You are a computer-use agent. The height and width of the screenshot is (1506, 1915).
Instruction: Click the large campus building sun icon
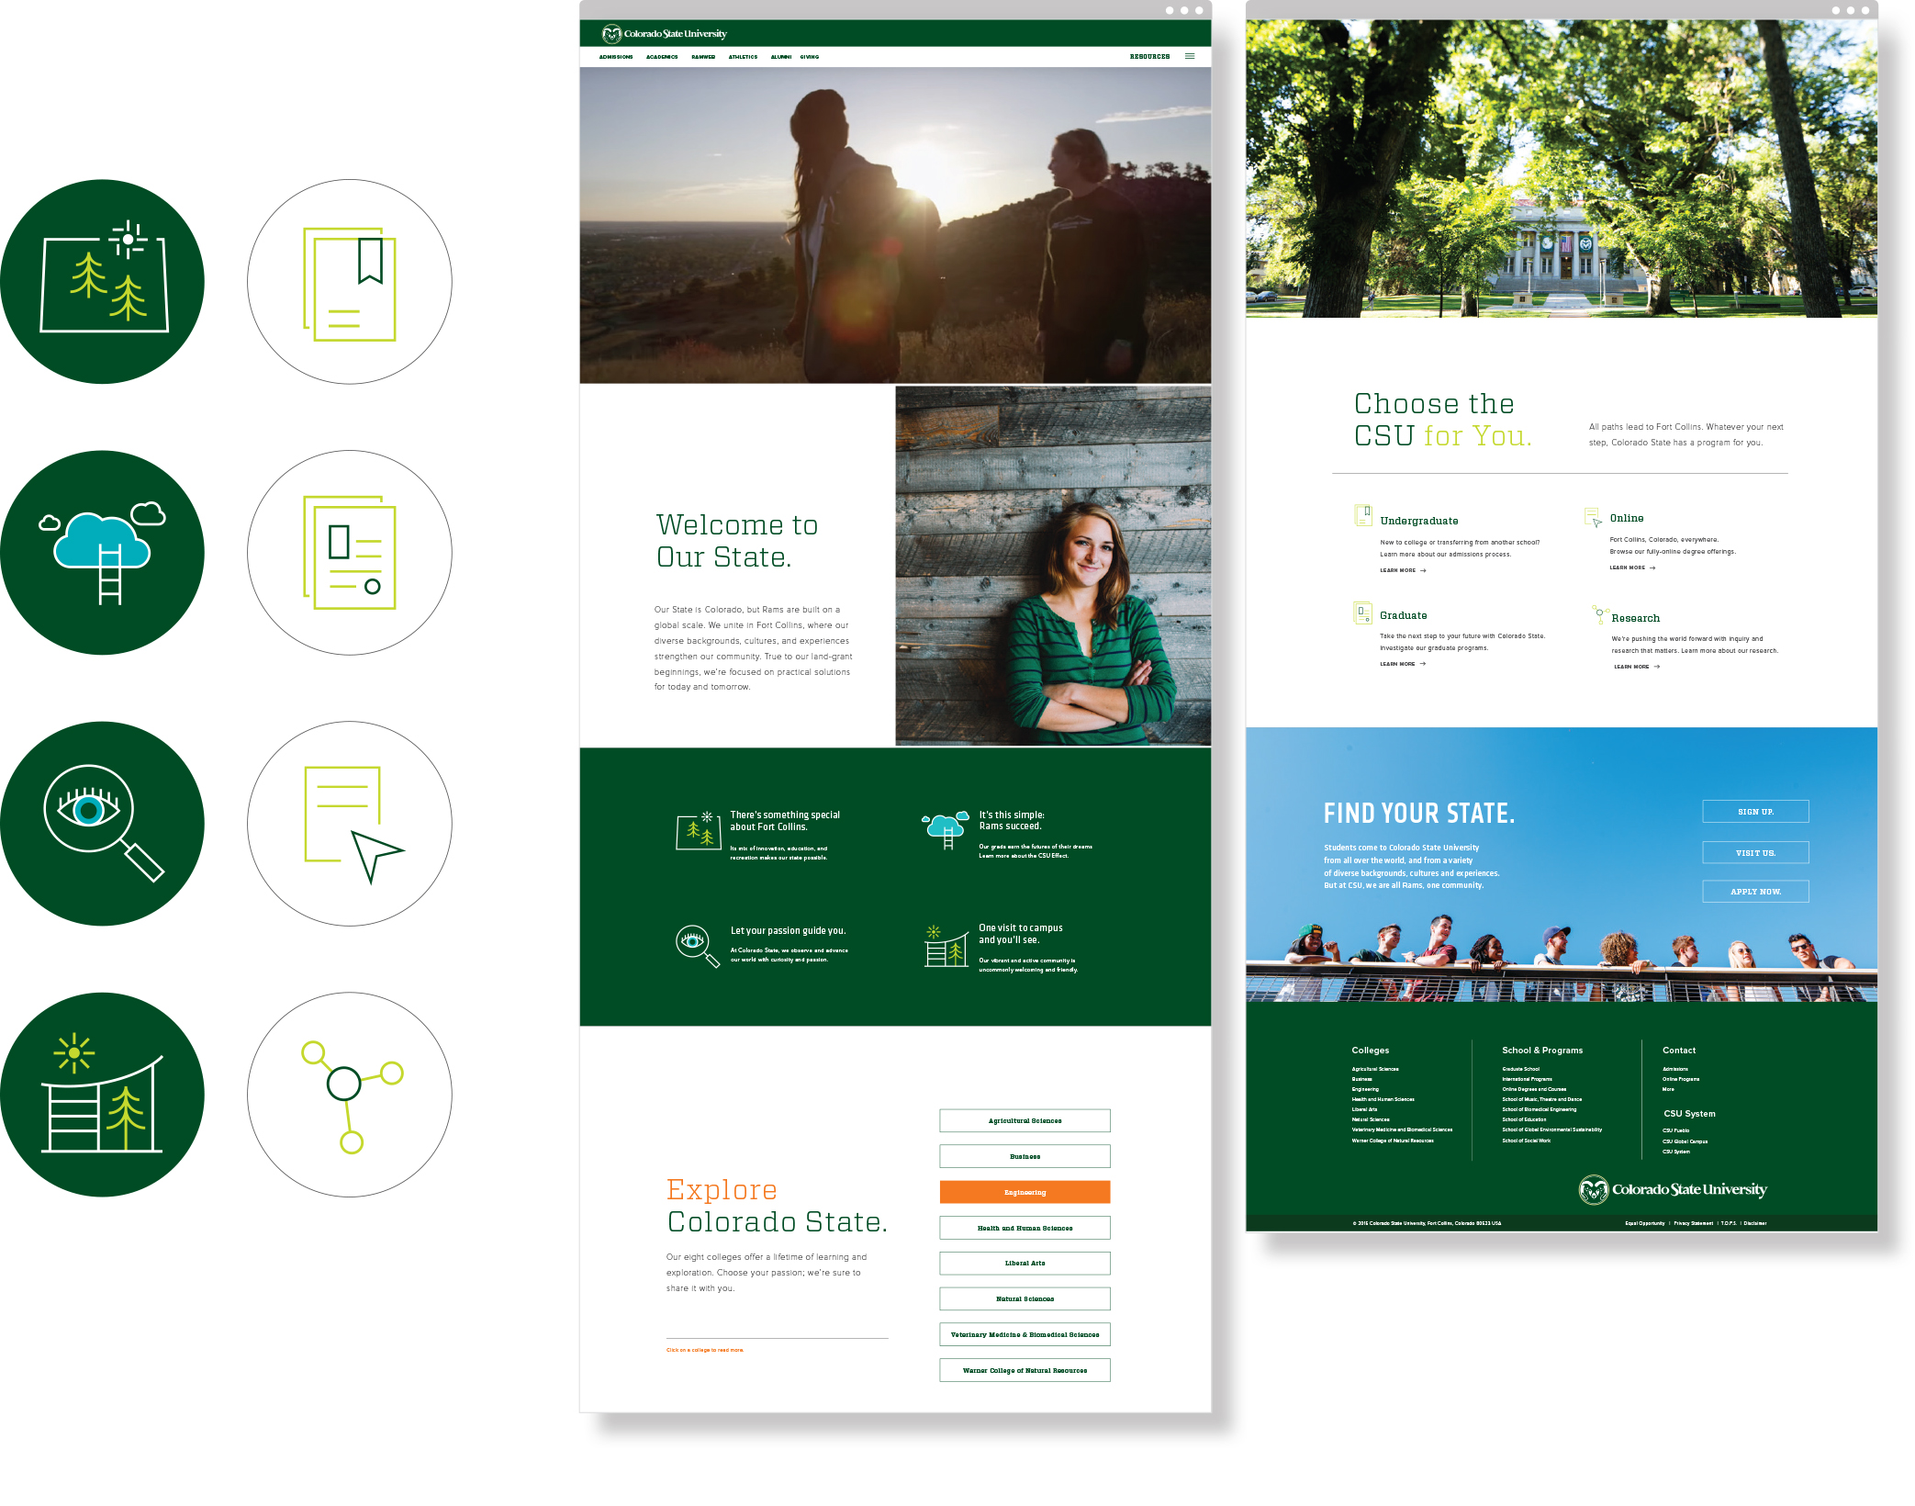[102, 1094]
